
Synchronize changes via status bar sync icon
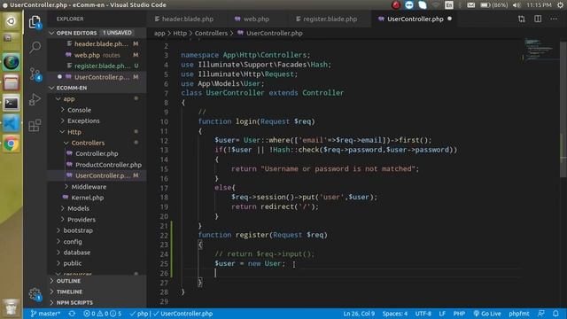pyautogui.click(x=72, y=314)
